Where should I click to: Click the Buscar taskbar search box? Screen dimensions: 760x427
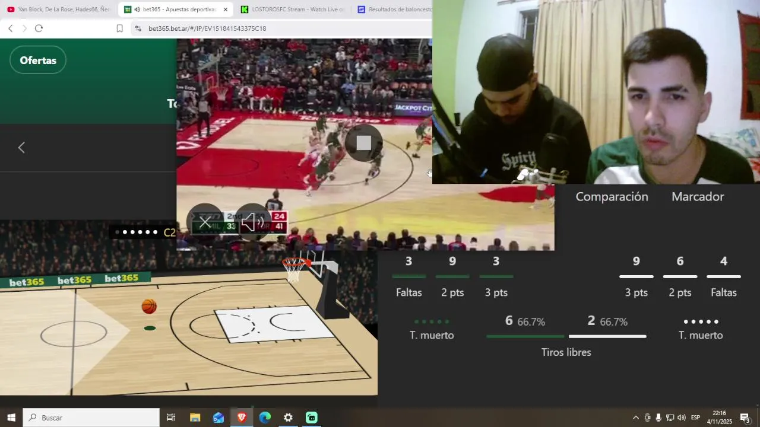point(91,418)
